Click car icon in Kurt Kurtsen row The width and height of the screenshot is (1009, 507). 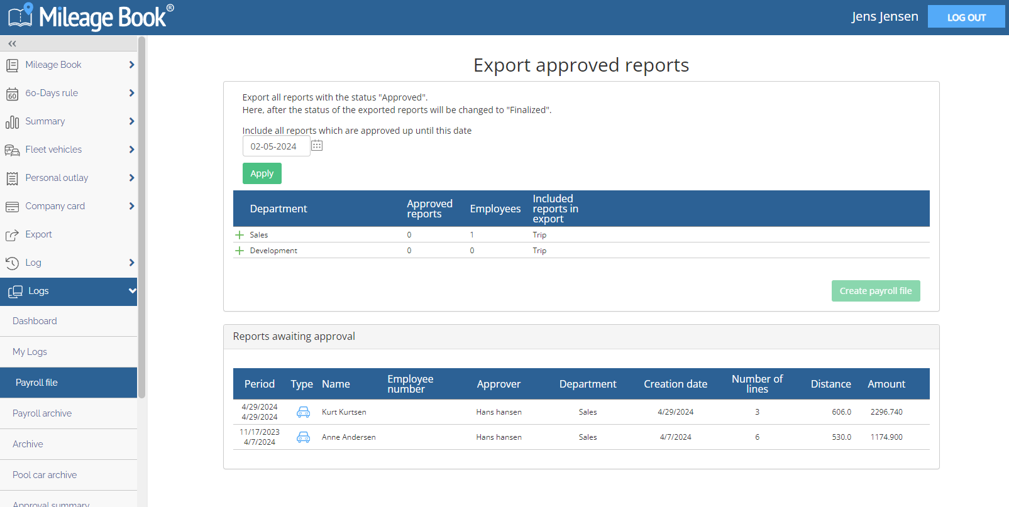303,412
